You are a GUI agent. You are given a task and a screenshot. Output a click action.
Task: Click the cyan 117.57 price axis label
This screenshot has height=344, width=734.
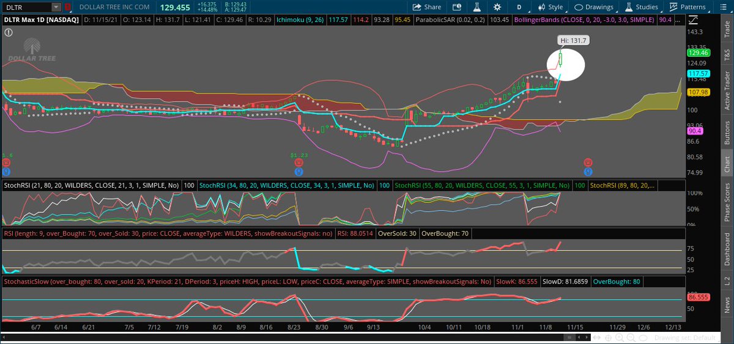pyautogui.click(x=698, y=73)
